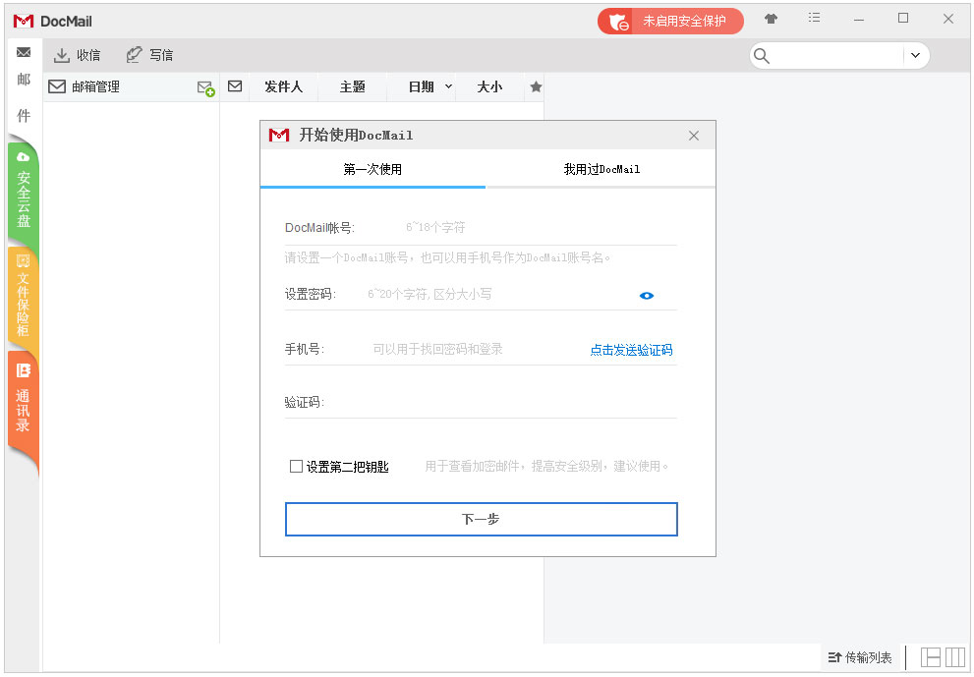Click the upgrade arrow icon in title bar

pos(772,19)
